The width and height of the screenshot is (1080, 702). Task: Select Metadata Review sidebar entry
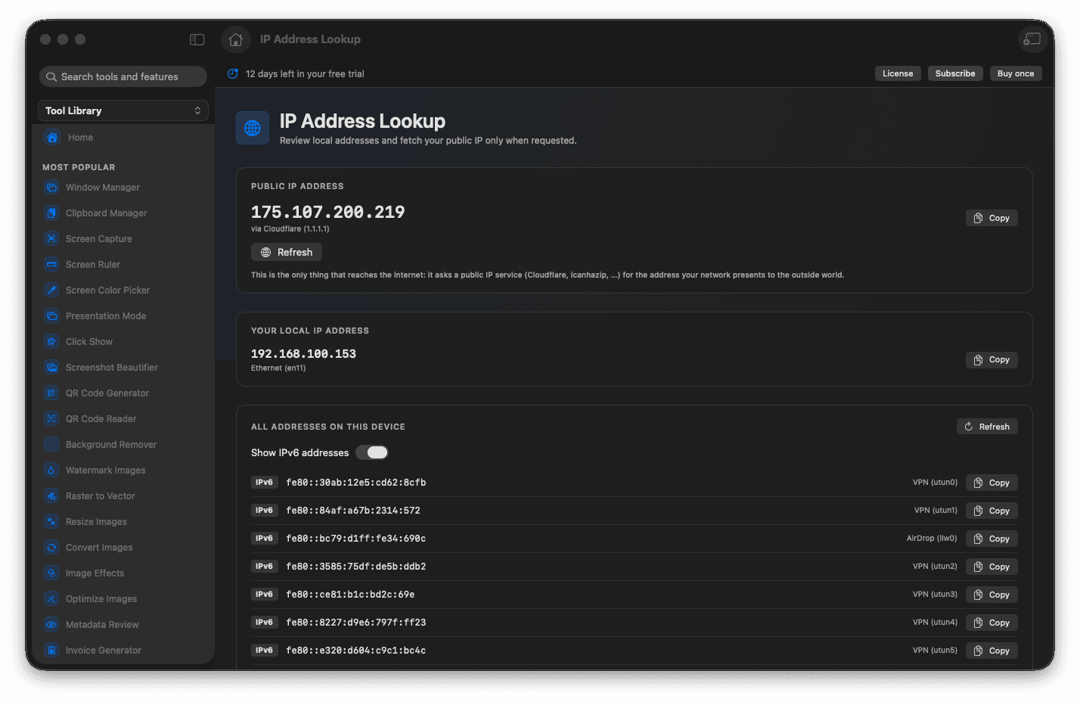pos(124,625)
